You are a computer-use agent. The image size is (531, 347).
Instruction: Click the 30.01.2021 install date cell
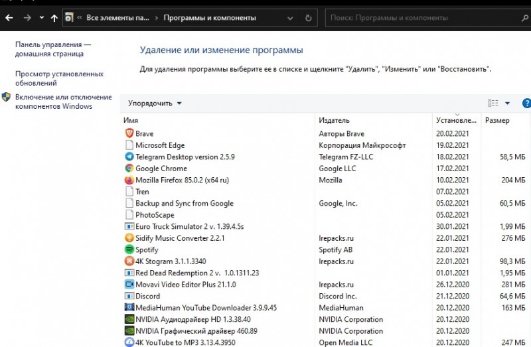click(x=453, y=226)
